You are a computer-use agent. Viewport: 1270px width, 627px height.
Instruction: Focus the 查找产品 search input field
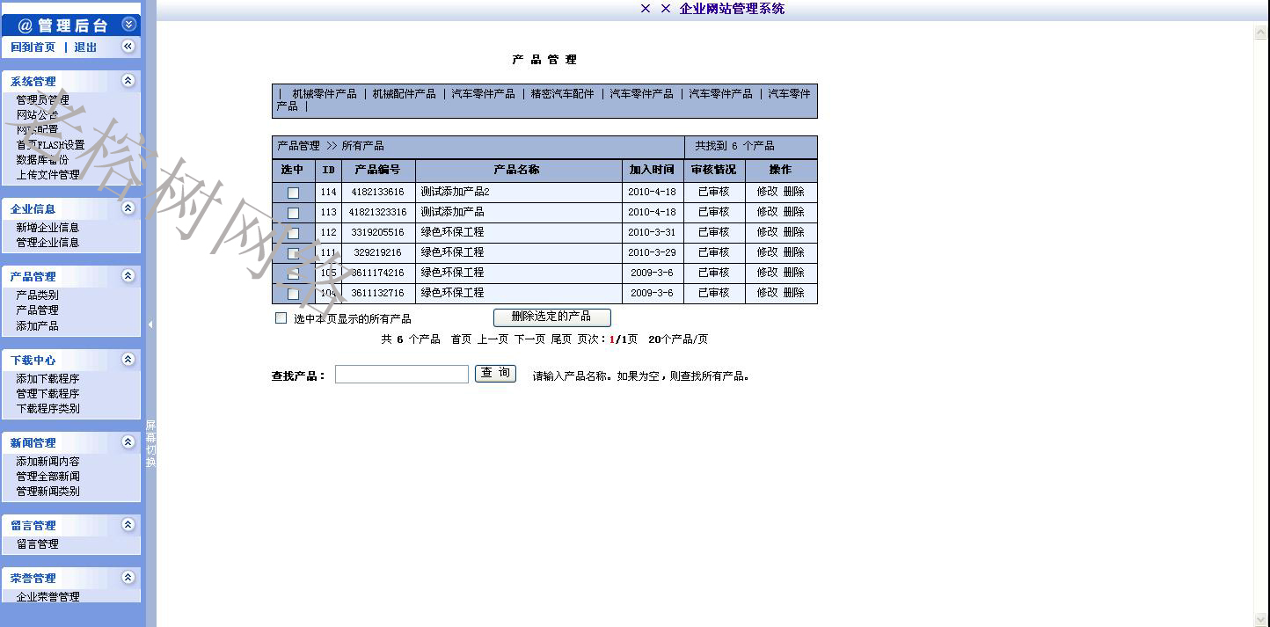(402, 375)
